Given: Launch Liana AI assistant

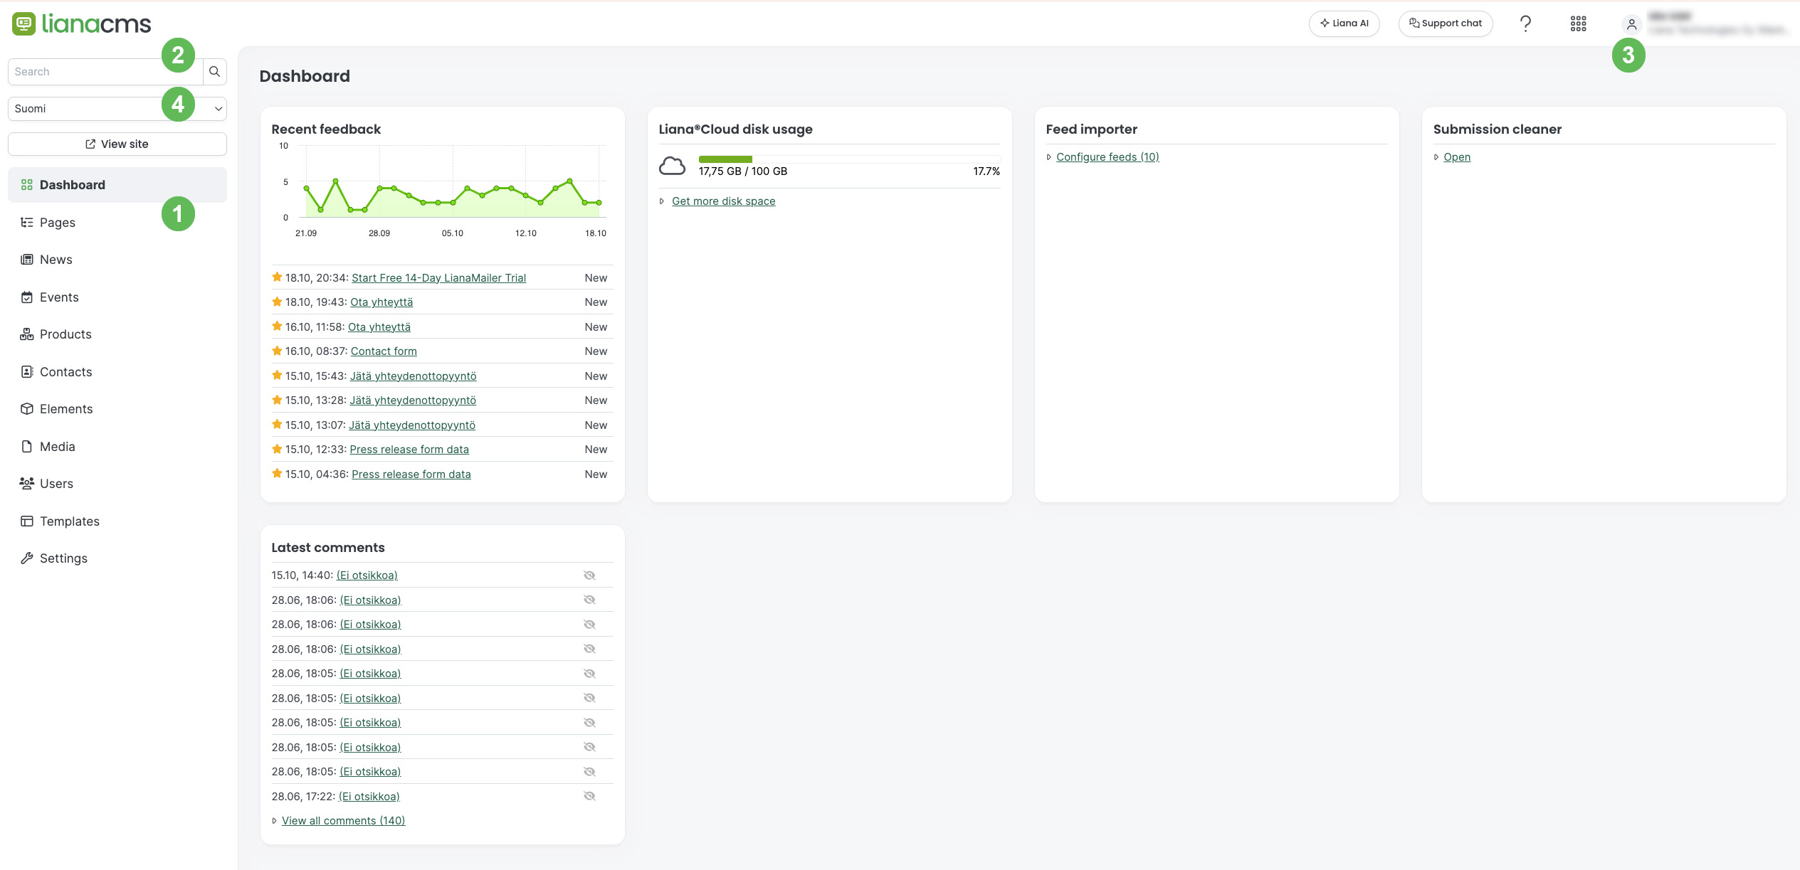Looking at the screenshot, I should 1344,23.
